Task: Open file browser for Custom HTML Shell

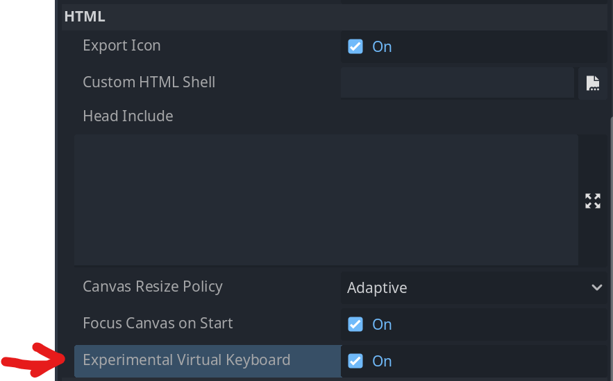Action: tap(593, 83)
